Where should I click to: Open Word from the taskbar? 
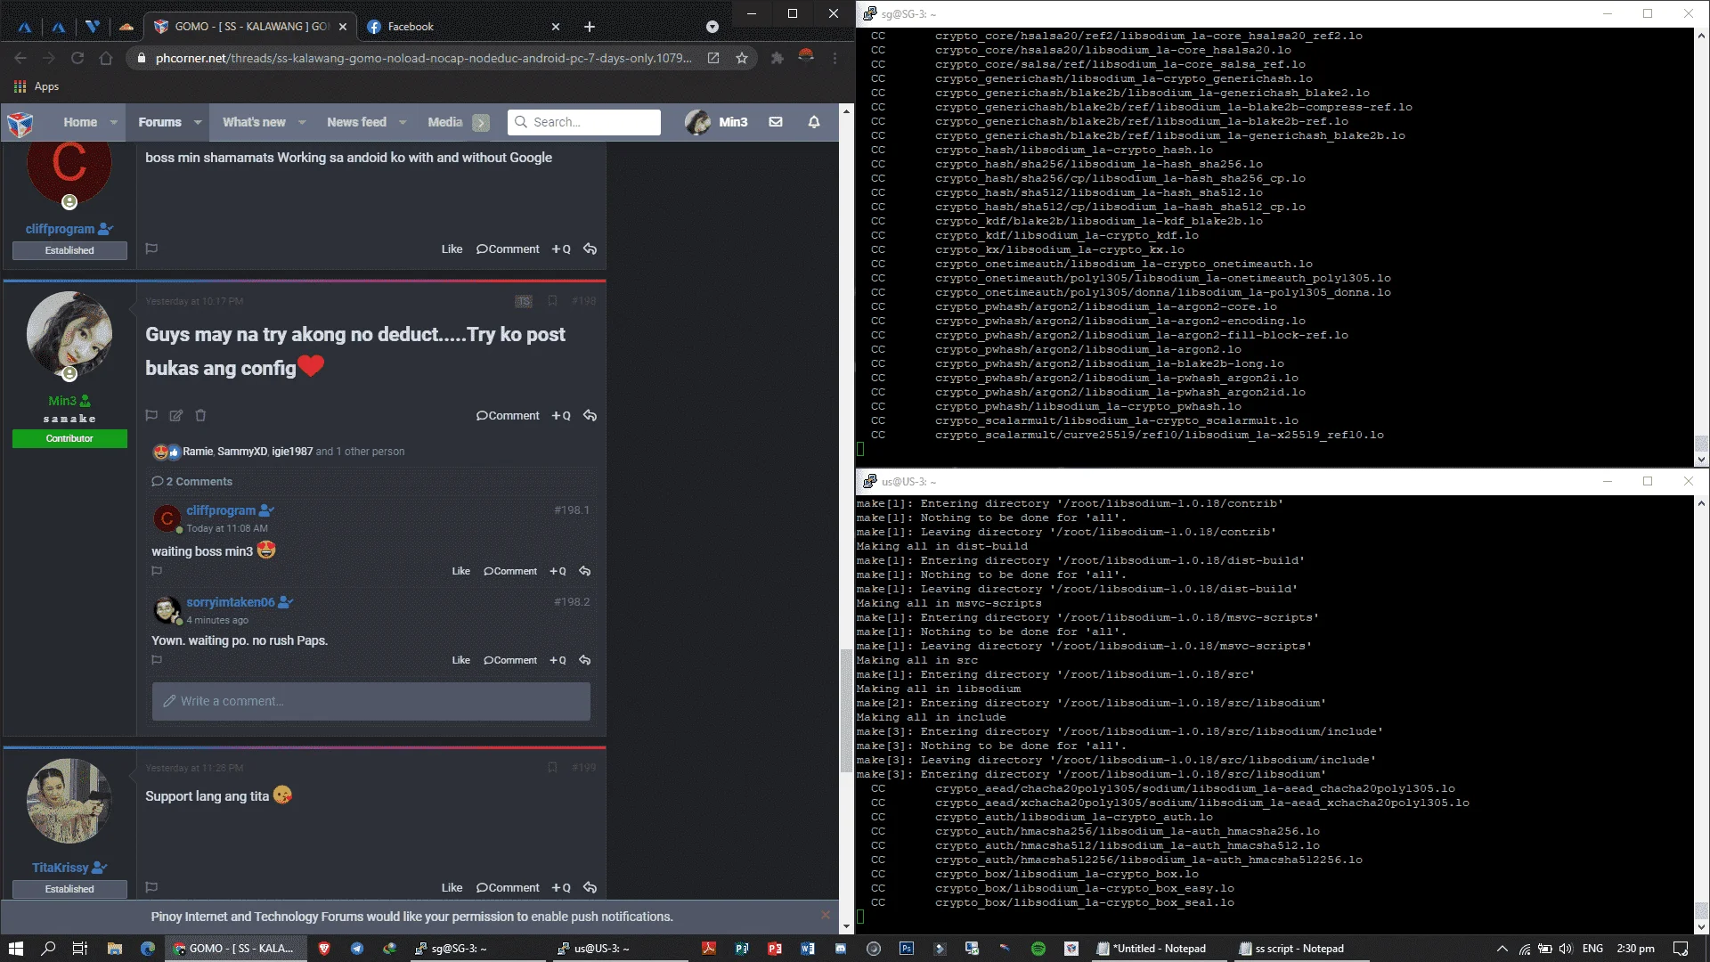(x=808, y=949)
